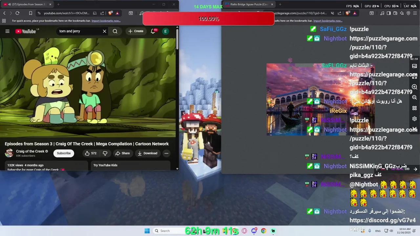
Task: Open site settings icon beside youtube.com URL
Action: 39,13
